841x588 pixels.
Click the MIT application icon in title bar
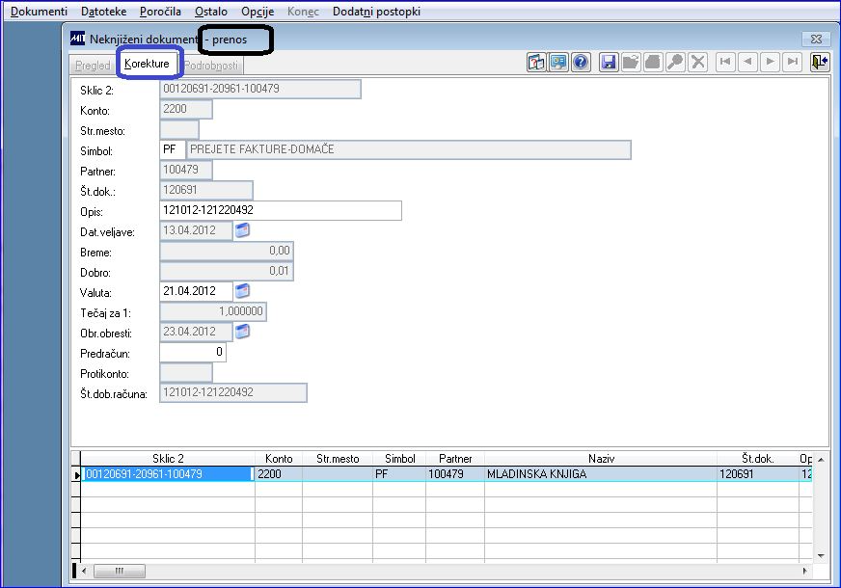(78, 38)
